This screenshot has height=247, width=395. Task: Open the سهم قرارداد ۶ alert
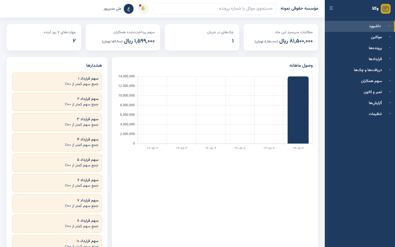[57, 183]
